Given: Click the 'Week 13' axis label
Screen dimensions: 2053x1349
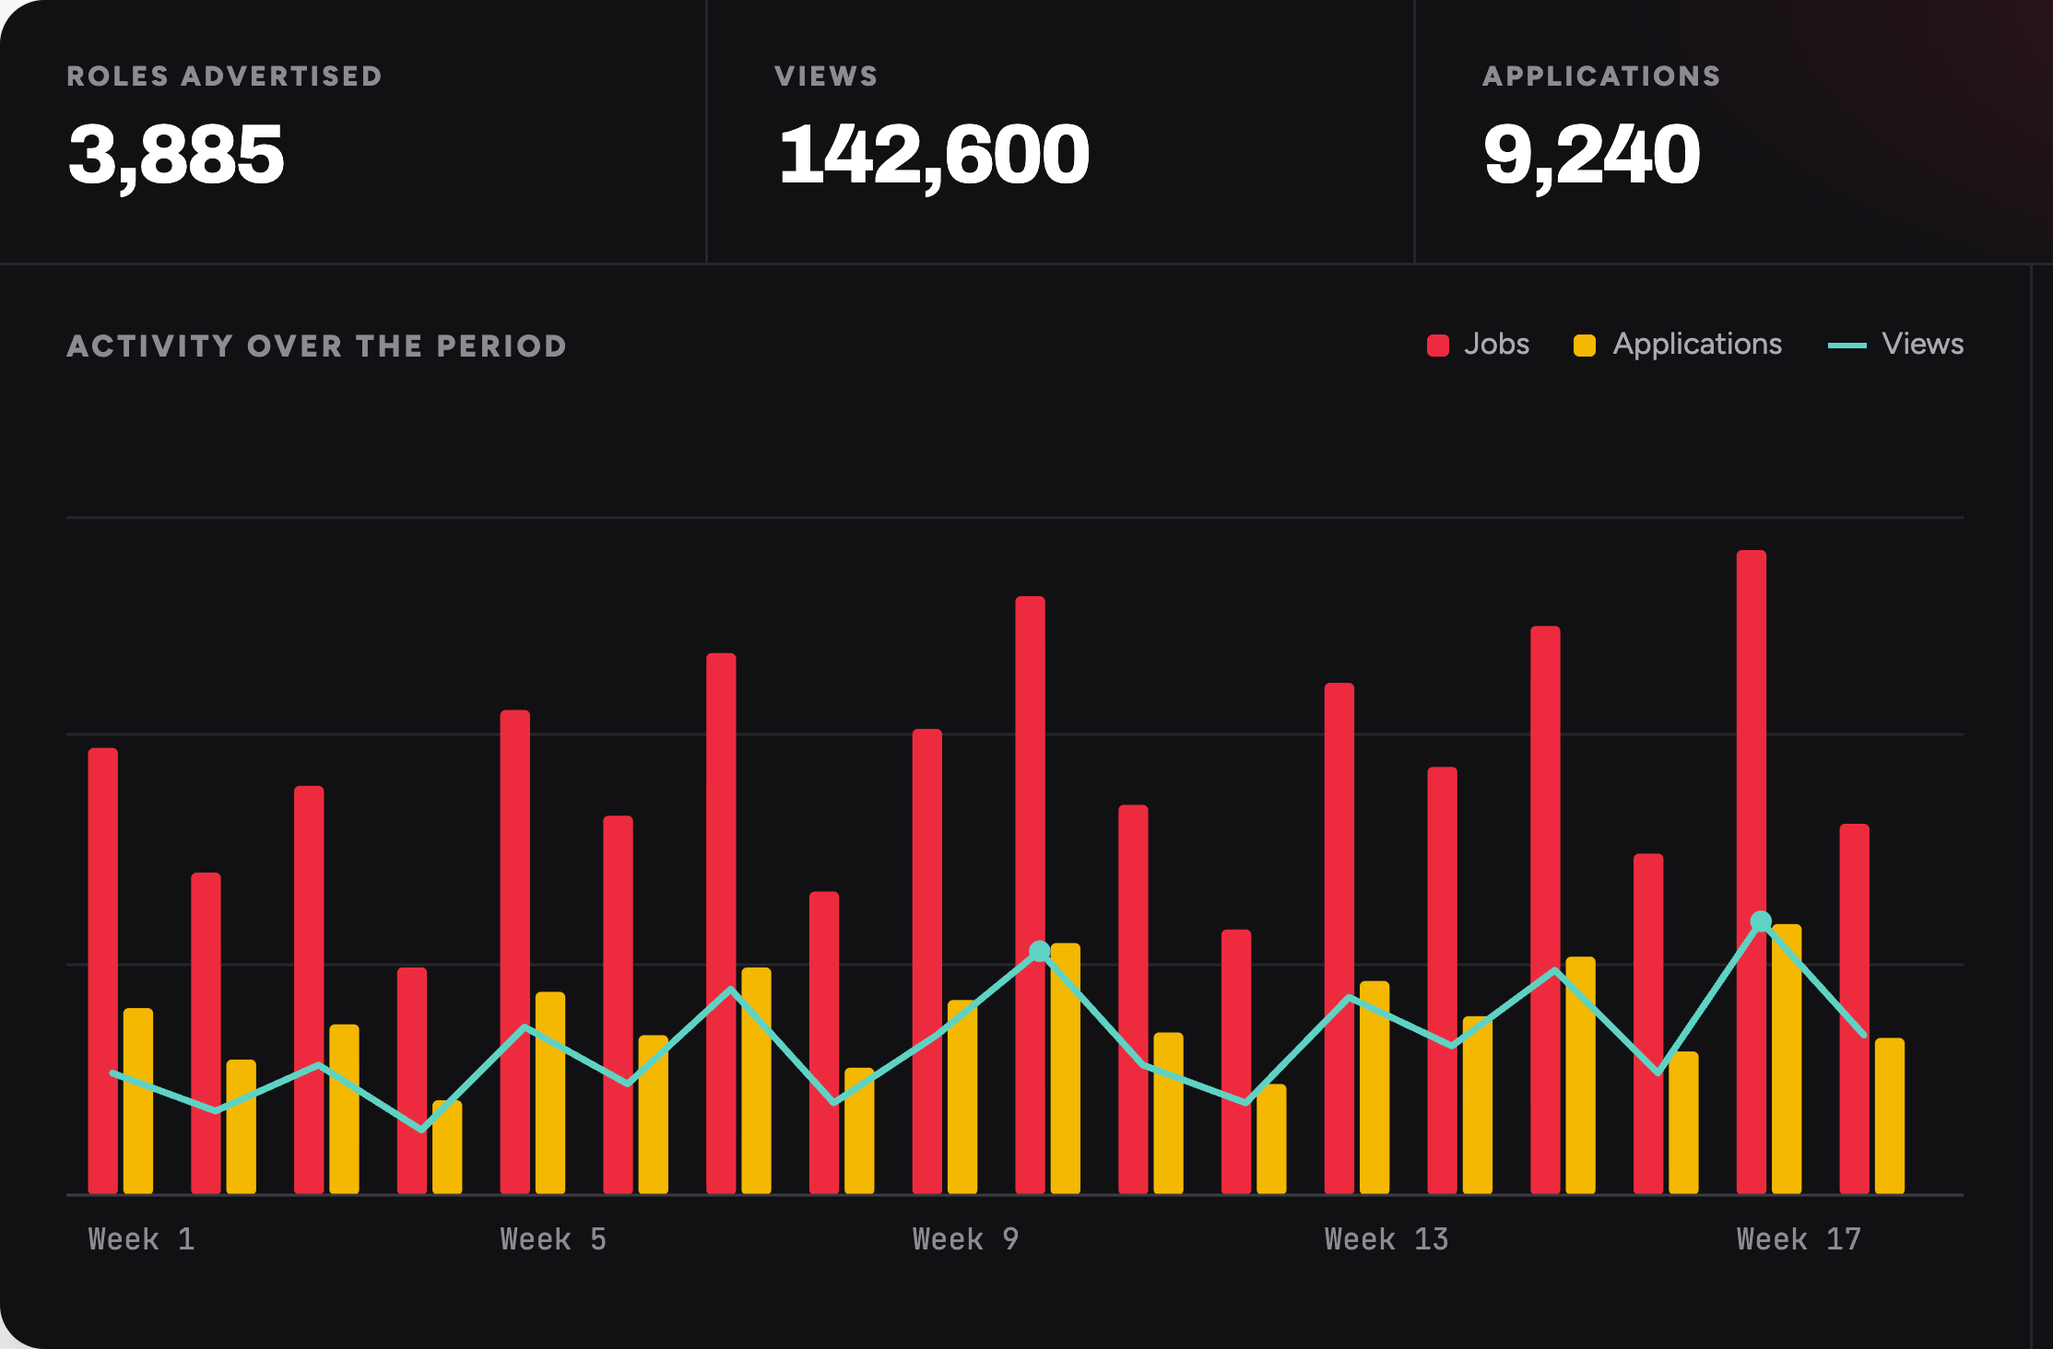Looking at the screenshot, I should [1386, 1239].
